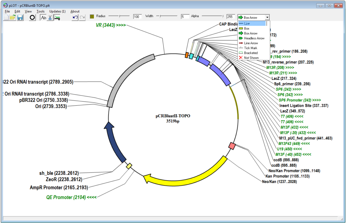
Task: Pick Tick Mark from the style list
Action: click(x=250, y=48)
